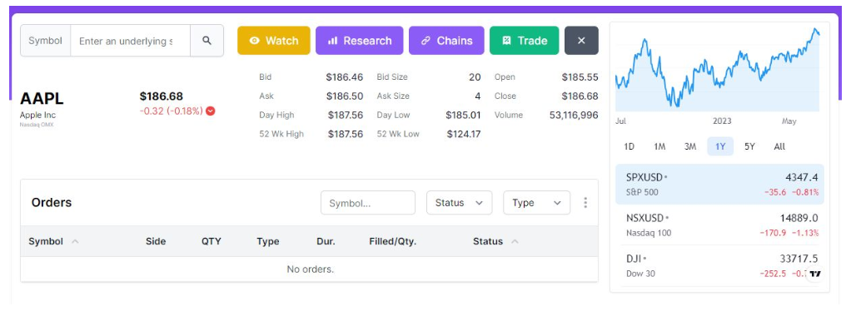Image resolution: width=846 pixels, height=311 pixels.
Task: Click the 52 Wk High value $187.56
Action: tap(346, 134)
